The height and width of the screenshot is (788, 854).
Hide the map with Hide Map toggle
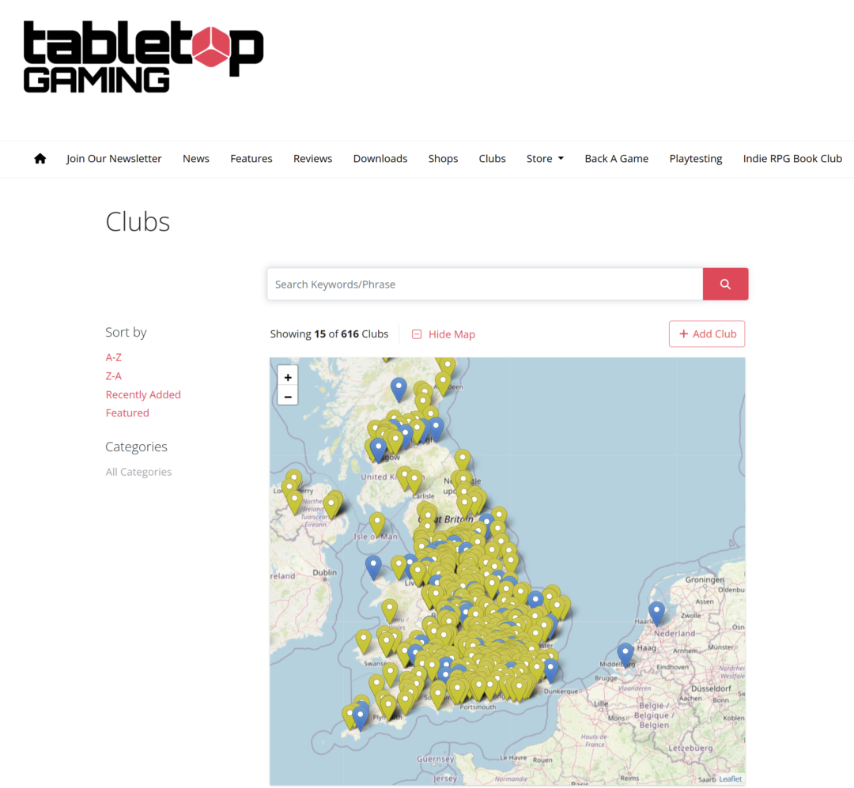(444, 334)
